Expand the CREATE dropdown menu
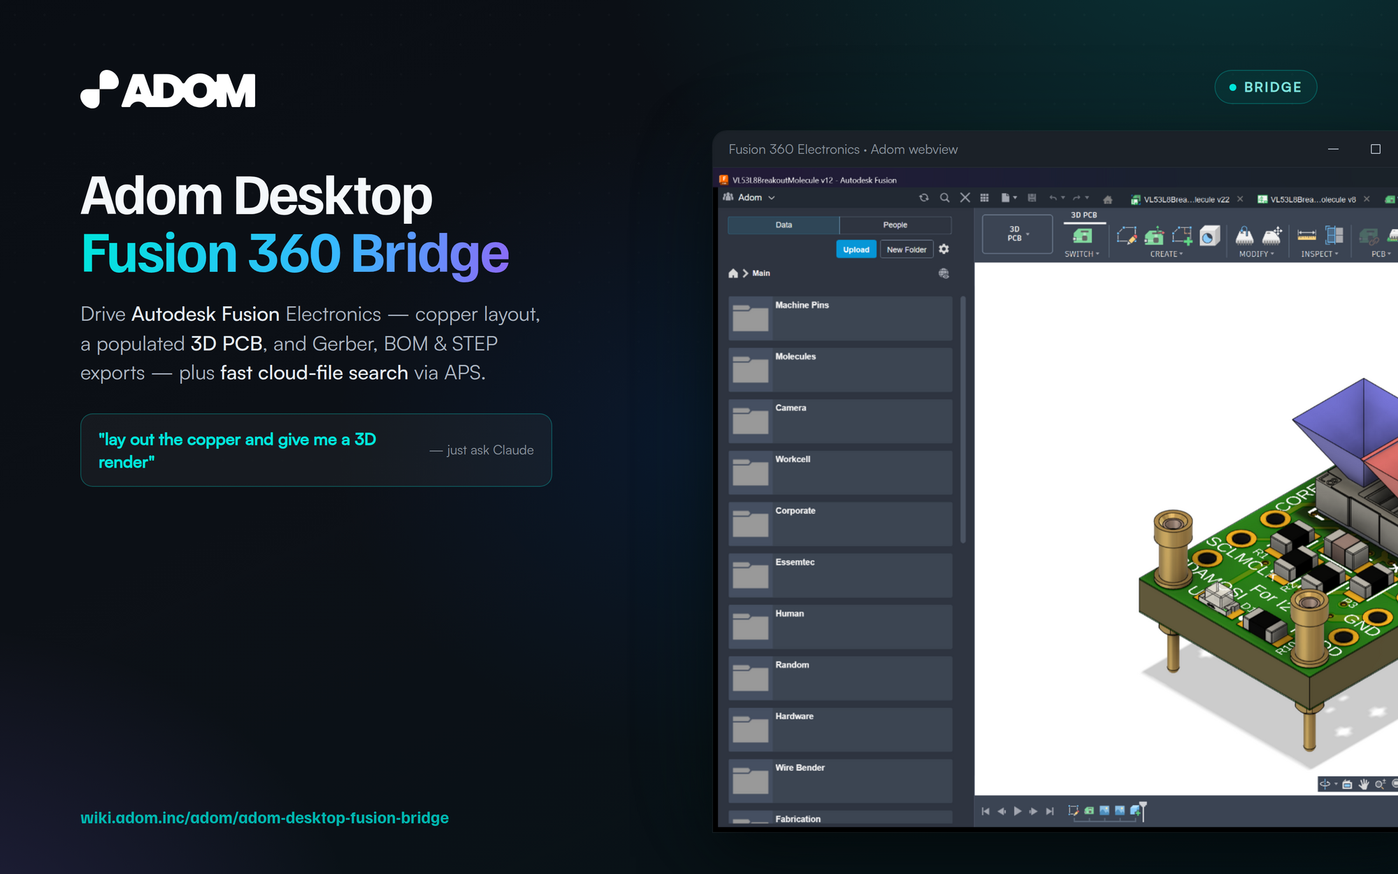This screenshot has width=1398, height=874. point(1167,255)
